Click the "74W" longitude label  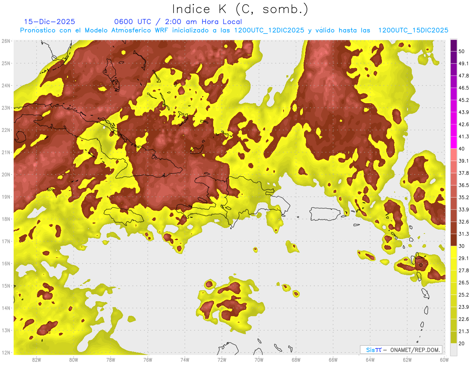[185, 360]
